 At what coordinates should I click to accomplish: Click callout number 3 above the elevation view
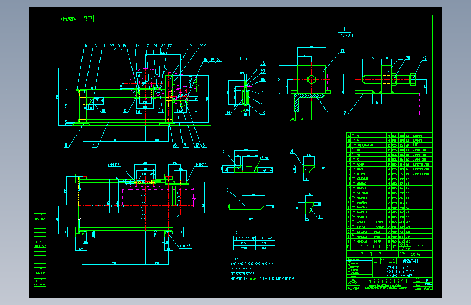pos(96,46)
